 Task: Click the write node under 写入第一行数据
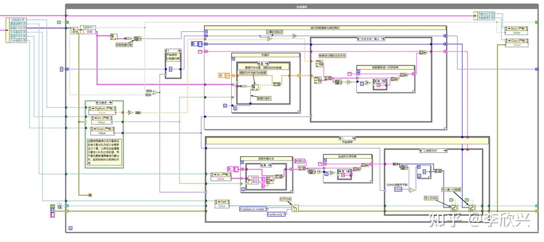coord(472,208)
